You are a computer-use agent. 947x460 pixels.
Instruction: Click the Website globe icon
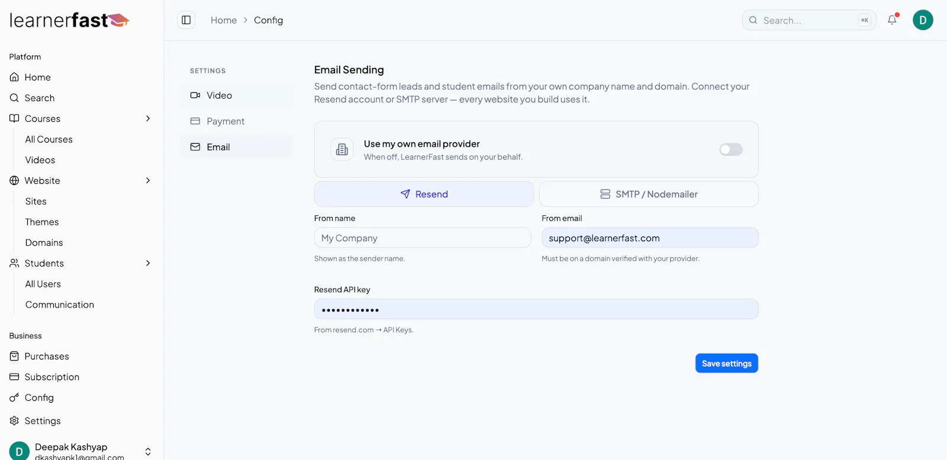coord(14,180)
